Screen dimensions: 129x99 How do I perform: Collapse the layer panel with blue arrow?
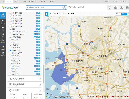pyautogui.click(x=46, y=14)
